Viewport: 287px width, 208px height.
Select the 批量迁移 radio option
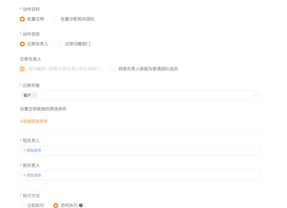[x=22, y=19]
